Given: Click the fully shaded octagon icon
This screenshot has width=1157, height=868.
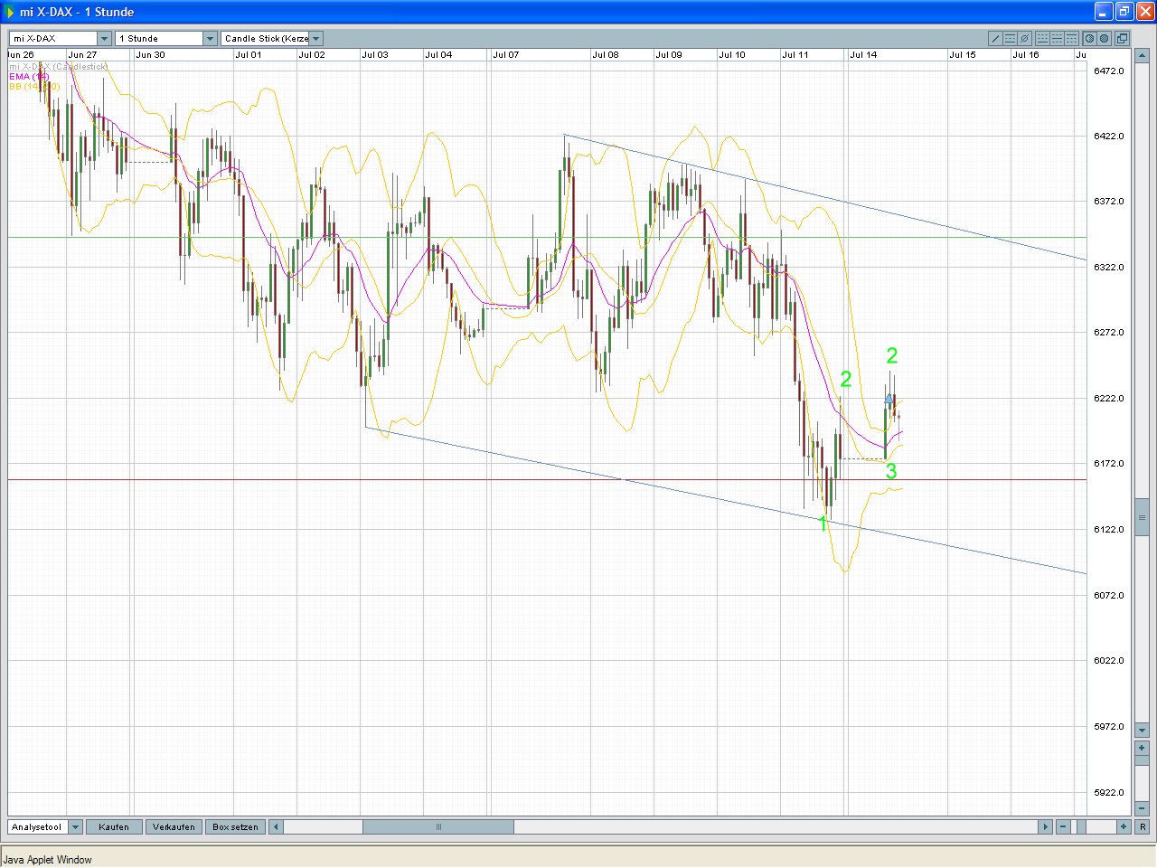Looking at the screenshot, I should click(x=1104, y=39).
